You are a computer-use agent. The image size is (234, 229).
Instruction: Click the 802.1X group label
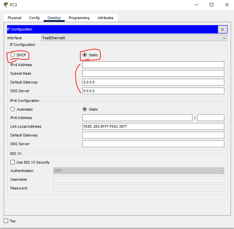click(16, 154)
